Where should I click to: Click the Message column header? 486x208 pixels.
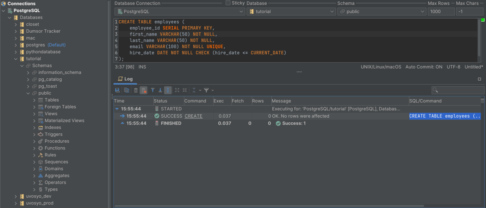pyautogui.click(x=281, y=101)
